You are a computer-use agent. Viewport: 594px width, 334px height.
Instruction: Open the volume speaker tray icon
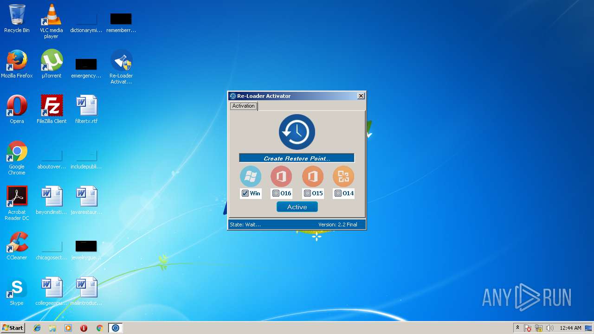pos(550,328)
